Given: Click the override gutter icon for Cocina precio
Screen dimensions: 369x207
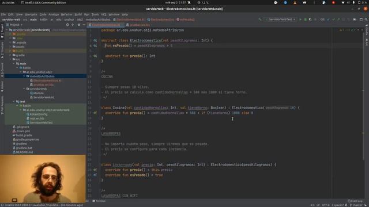Looking at the screenshot, I should pos(95,113).
